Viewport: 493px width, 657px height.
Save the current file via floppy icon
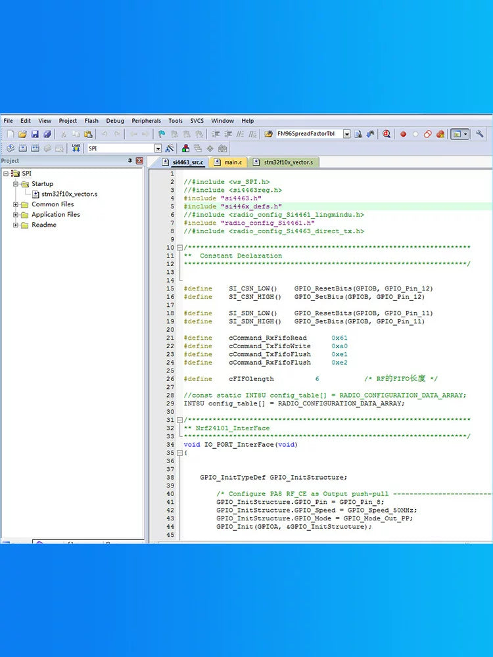35,134
